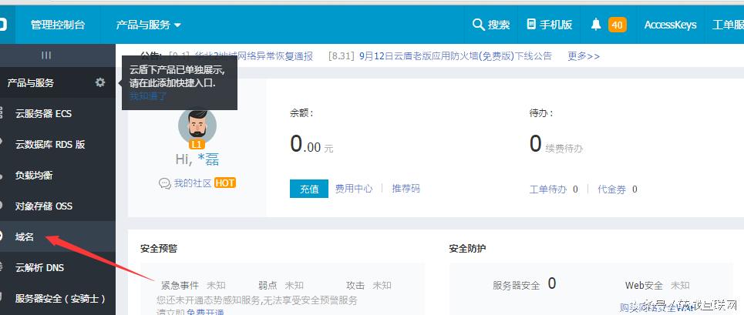Open AccessKeys in the top bar
744x315 pixels.
pyautogui.click(x=670, y=25)
